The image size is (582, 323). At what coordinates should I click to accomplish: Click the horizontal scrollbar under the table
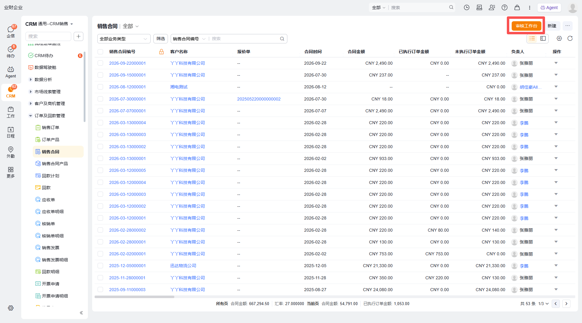click(135, 297)
